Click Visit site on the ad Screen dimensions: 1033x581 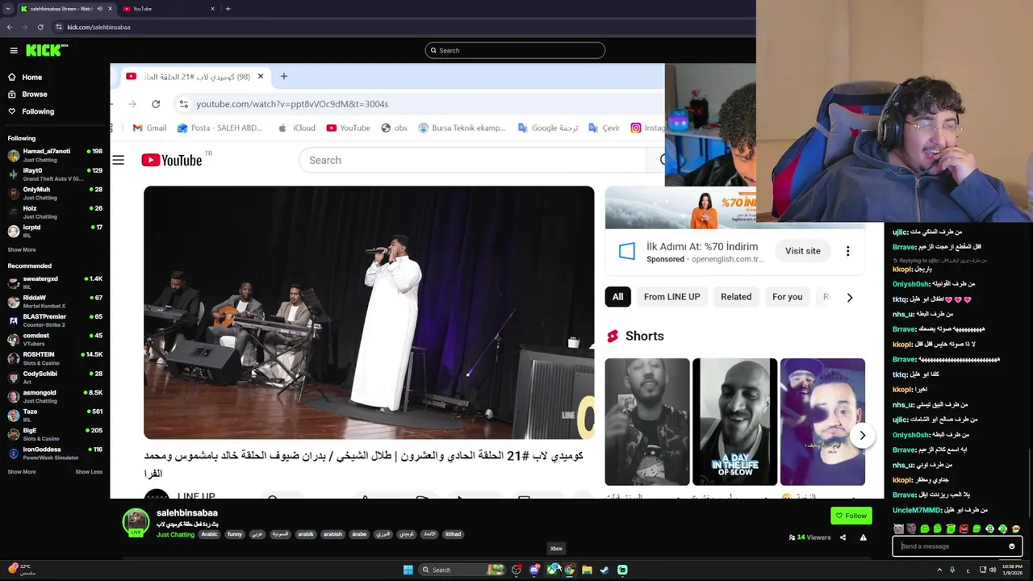click(x=803, y=251)
